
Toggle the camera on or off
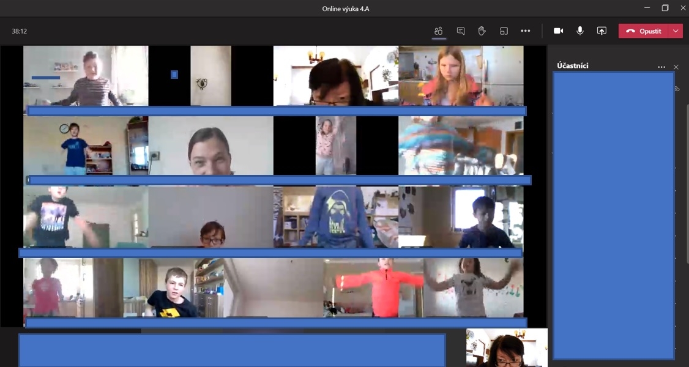(558, 31)
